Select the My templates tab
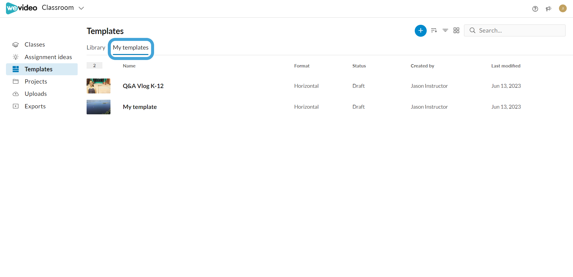 130,48
